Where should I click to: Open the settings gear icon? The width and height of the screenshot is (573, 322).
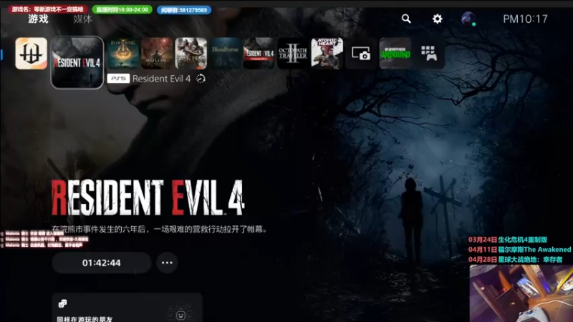(x=437, y=19)
